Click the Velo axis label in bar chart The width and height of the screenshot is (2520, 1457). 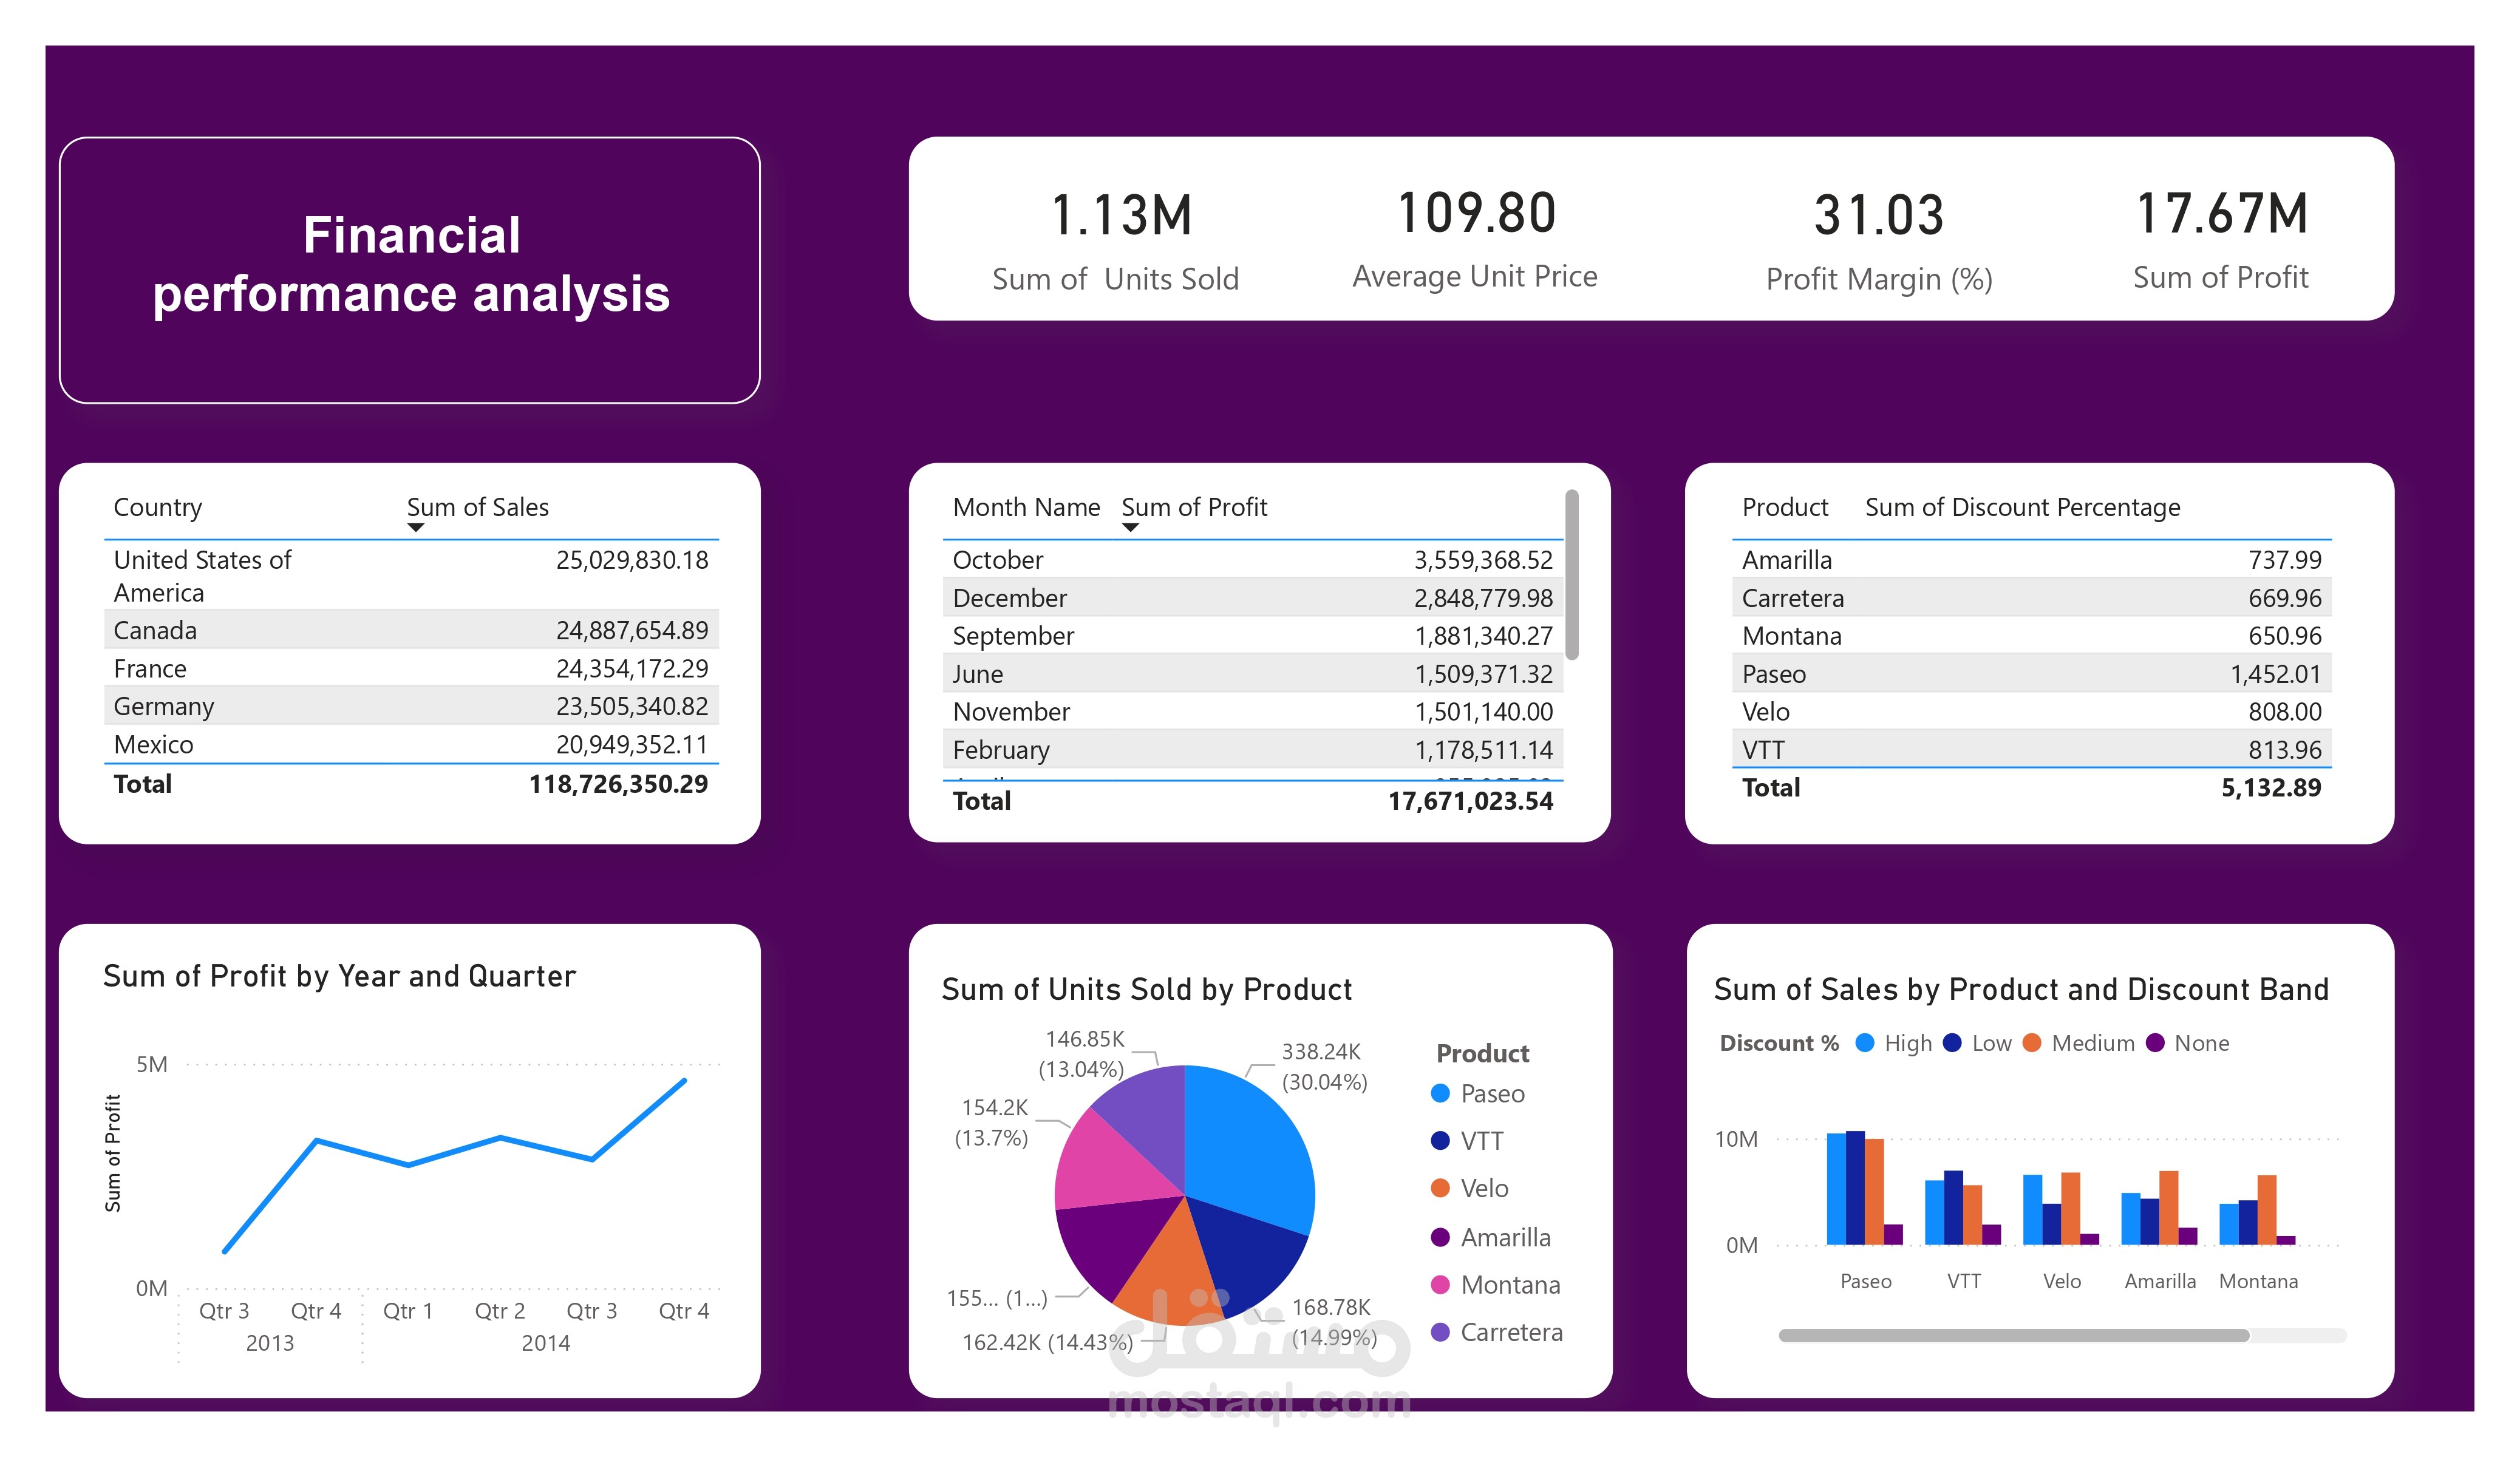[2062, 1281]
